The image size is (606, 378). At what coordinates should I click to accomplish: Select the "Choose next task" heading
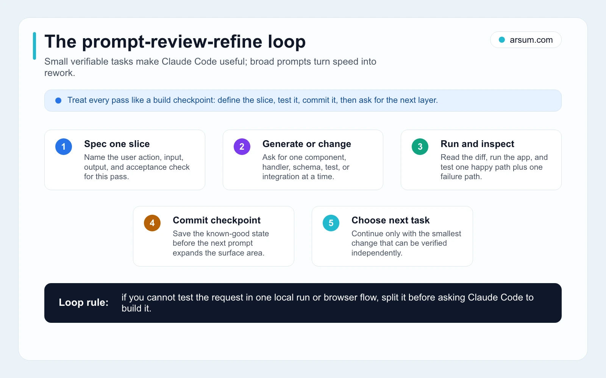pyautogui.click(x=390, y=220)
